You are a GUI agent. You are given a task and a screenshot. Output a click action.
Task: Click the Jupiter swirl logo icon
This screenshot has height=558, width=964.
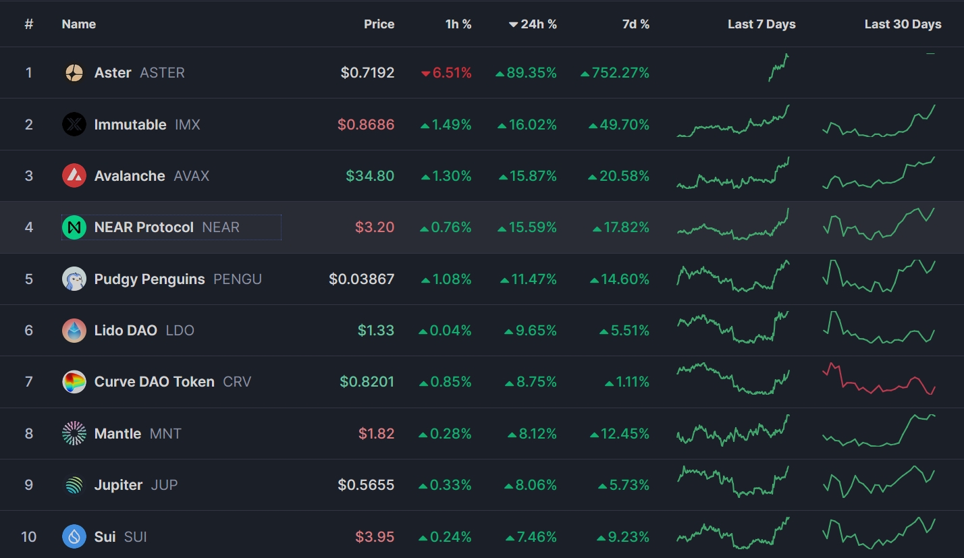(74, 485)
